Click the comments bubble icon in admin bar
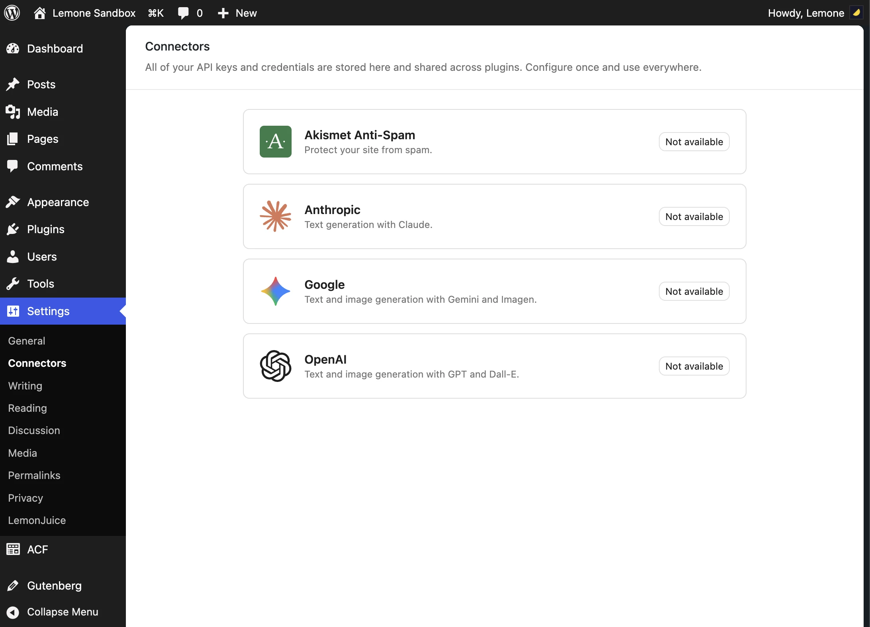Image resolution: width=870 pixels, height=627 pixels. coord(183,13)
